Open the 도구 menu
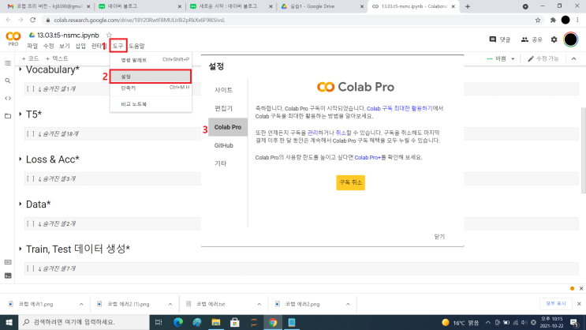This screenshot has width=586, height=330. tap(118, 46)
